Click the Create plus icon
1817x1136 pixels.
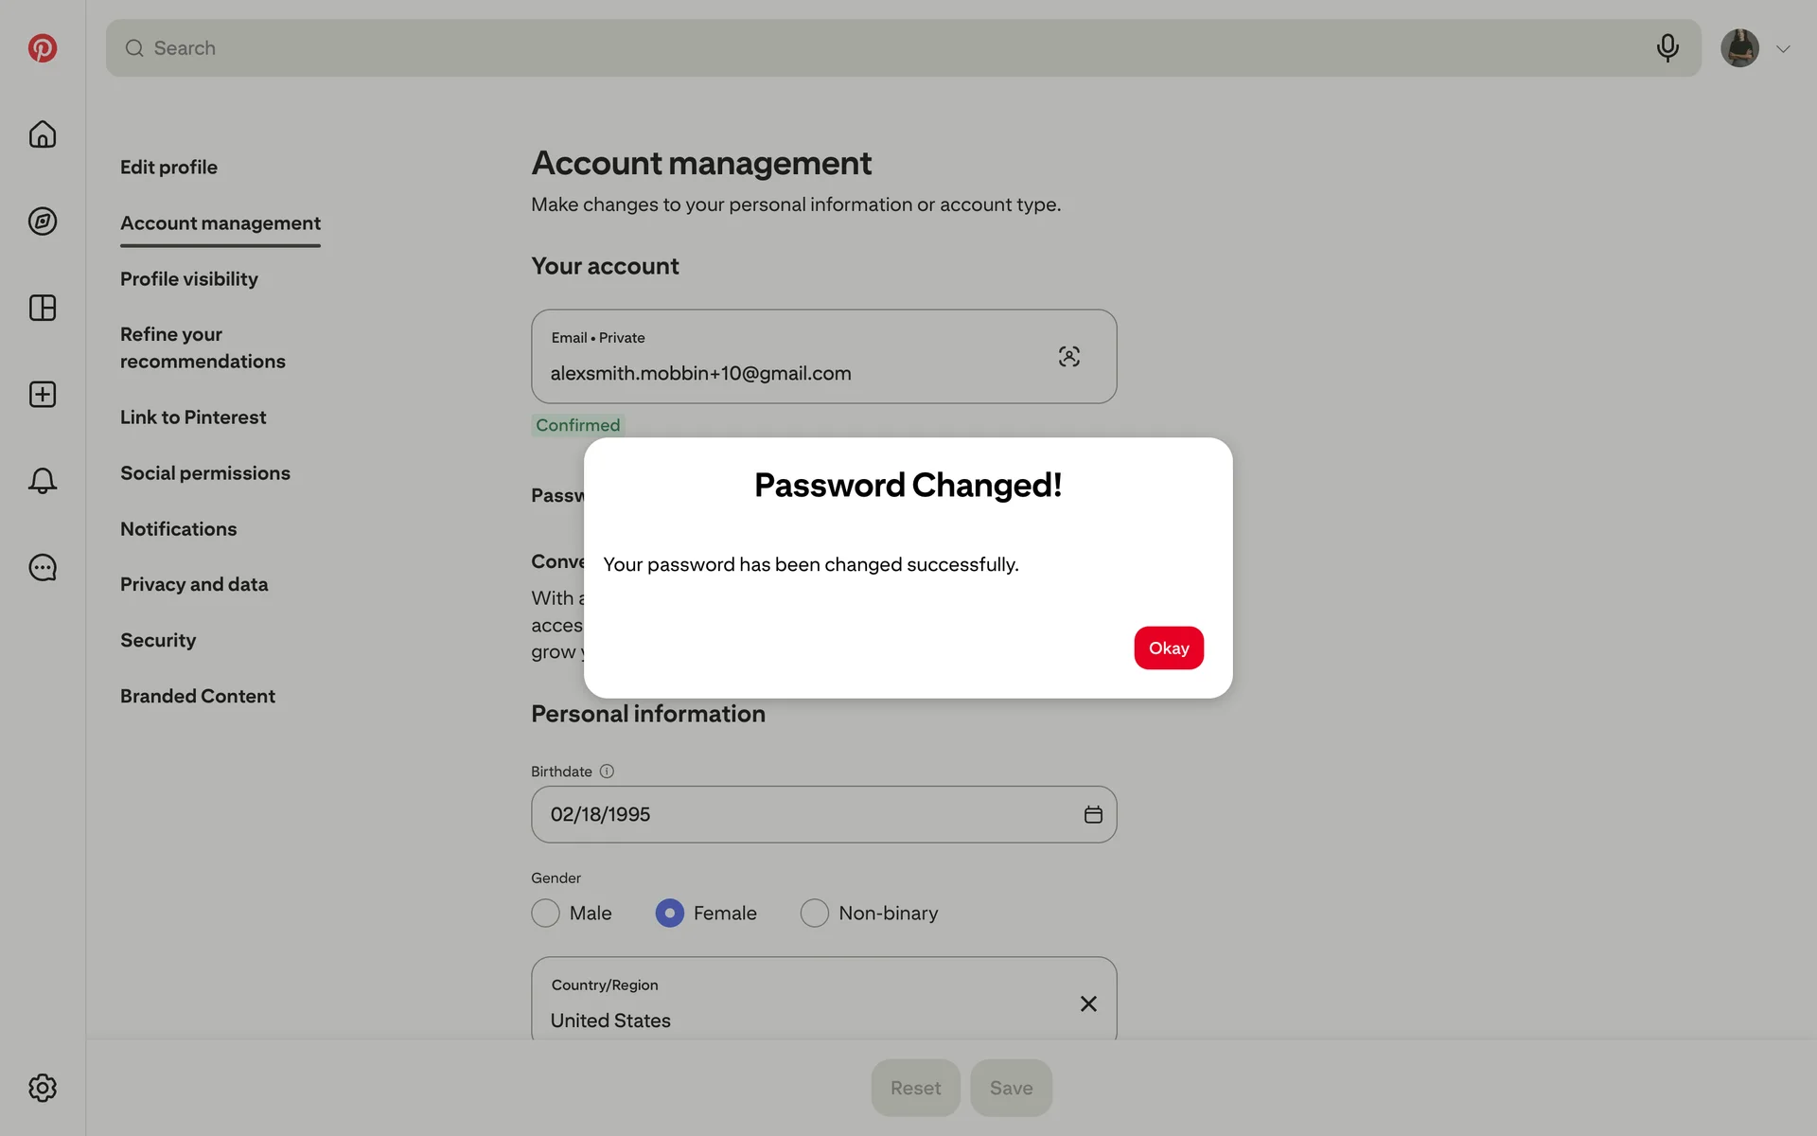(x=42, y=395)
